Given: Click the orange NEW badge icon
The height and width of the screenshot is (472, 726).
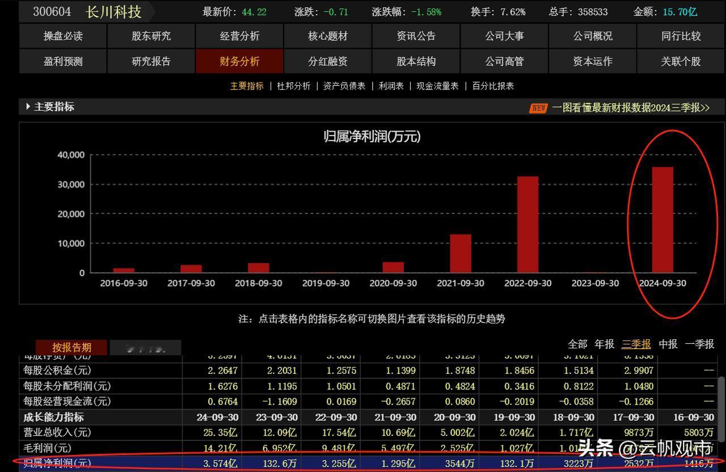Looking at the screenshot, I should [538, 108].
